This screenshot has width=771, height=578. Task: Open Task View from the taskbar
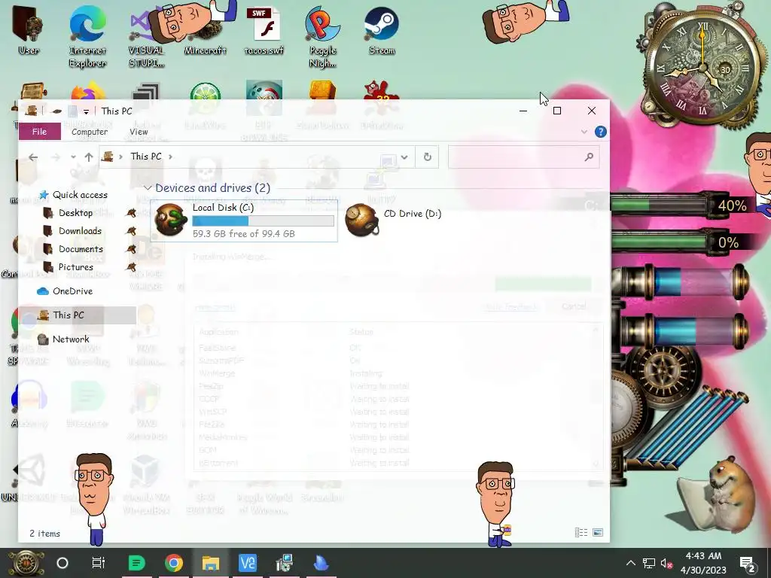99,563
